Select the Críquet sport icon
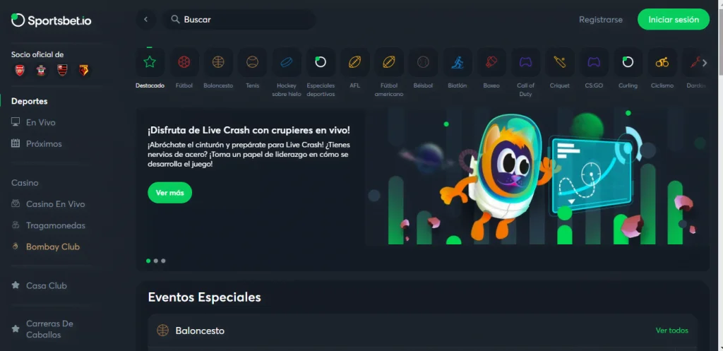This screenshot has width=723, height=351. pos(560,62)
